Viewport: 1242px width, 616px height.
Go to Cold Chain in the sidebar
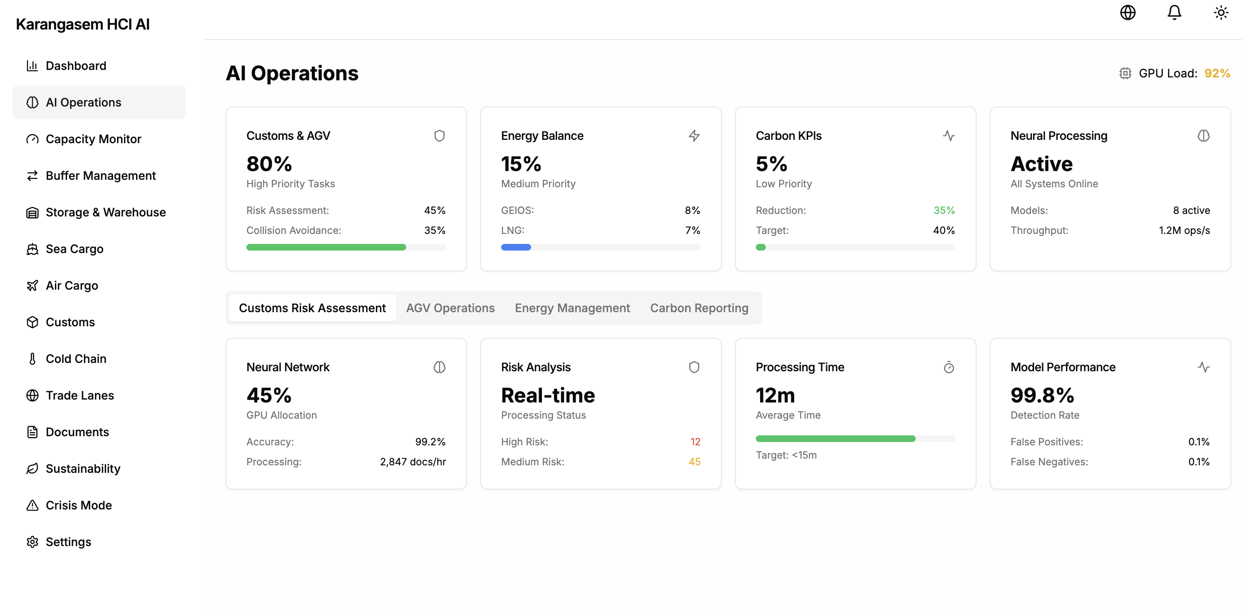tap(76, 358)
